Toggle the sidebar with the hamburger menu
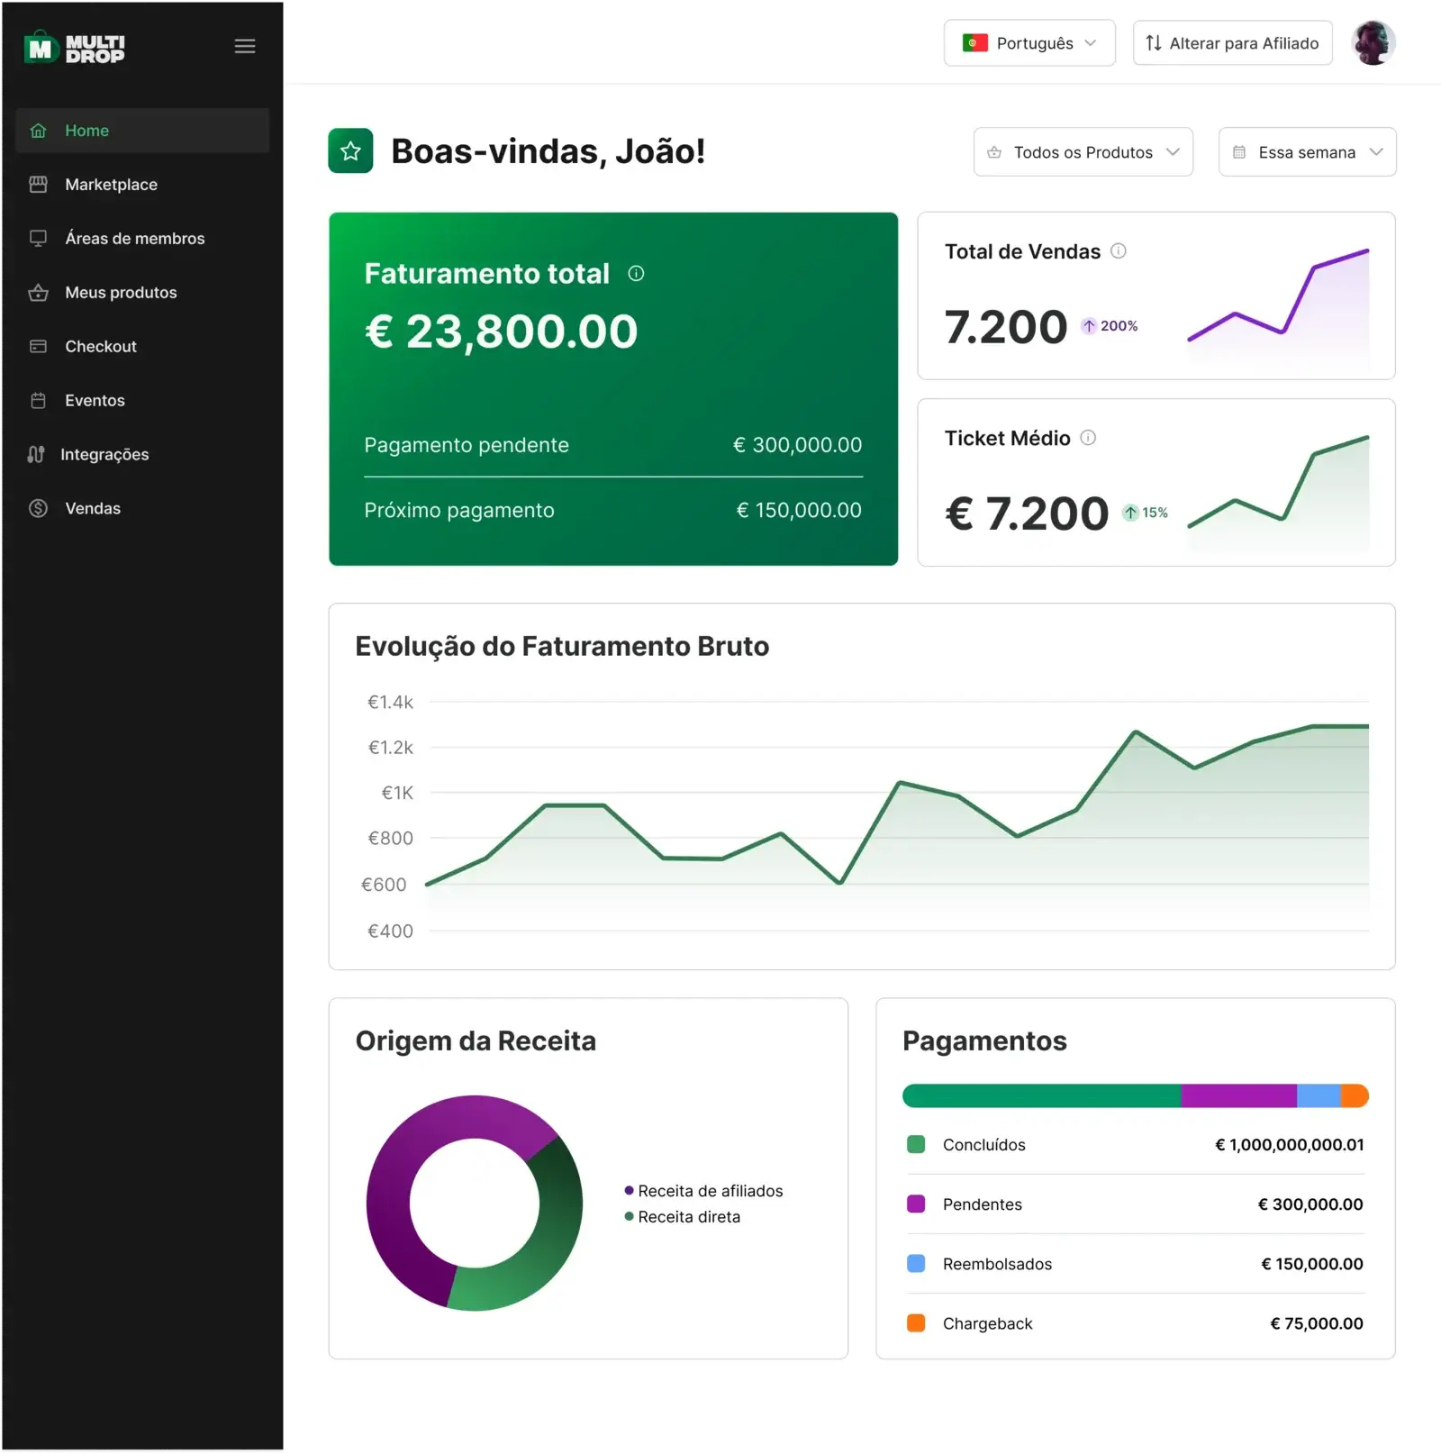1441x1454 pixels. [244, 46]
